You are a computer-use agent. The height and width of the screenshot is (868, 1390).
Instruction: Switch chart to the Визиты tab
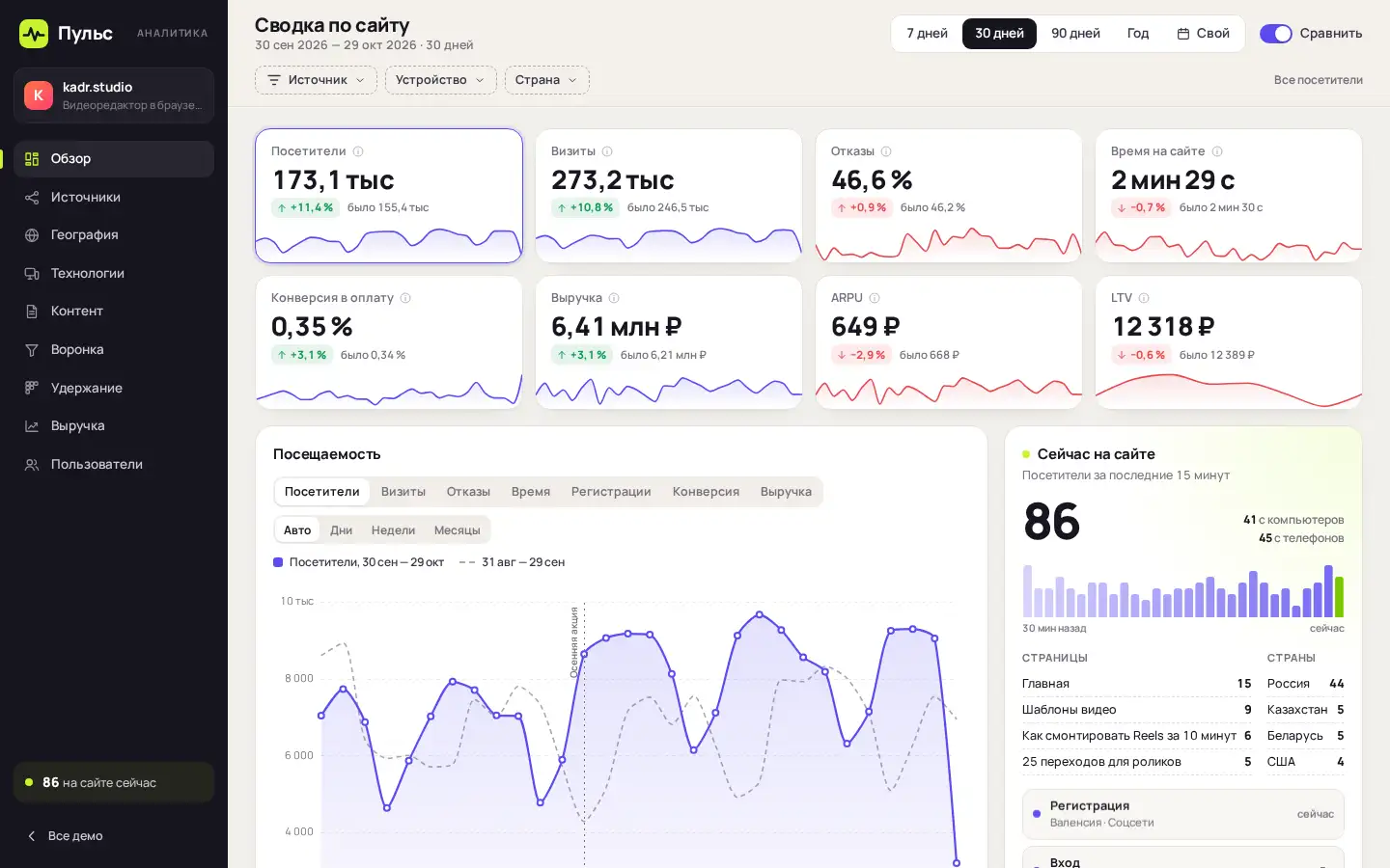403,492
